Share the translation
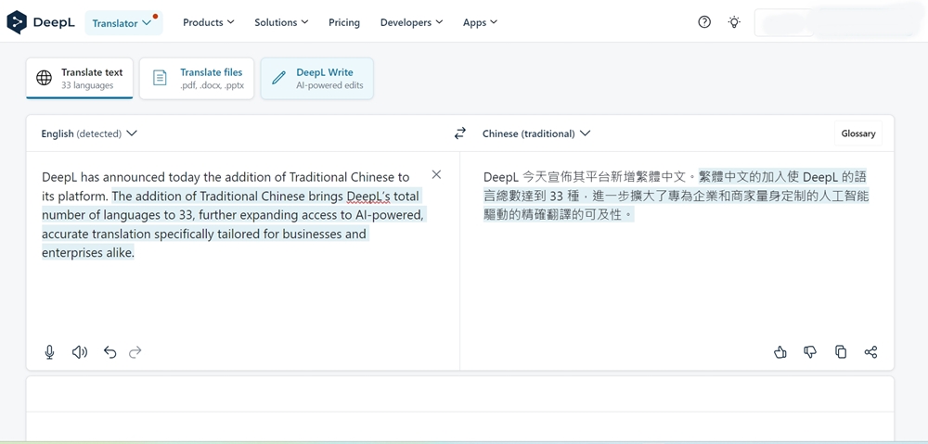928x444 pixels. pyautogui.click(x=870, y=352)
